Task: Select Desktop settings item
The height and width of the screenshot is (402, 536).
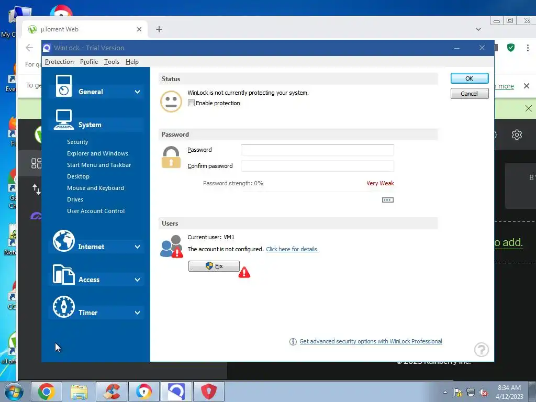Action: [x=79, y=176]
